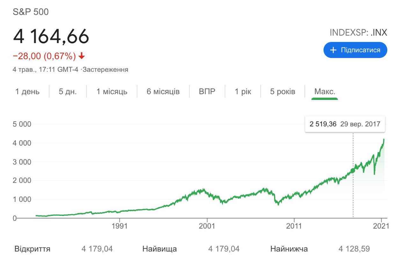Open the 1 місяць range tab

[x=112, y=92]
